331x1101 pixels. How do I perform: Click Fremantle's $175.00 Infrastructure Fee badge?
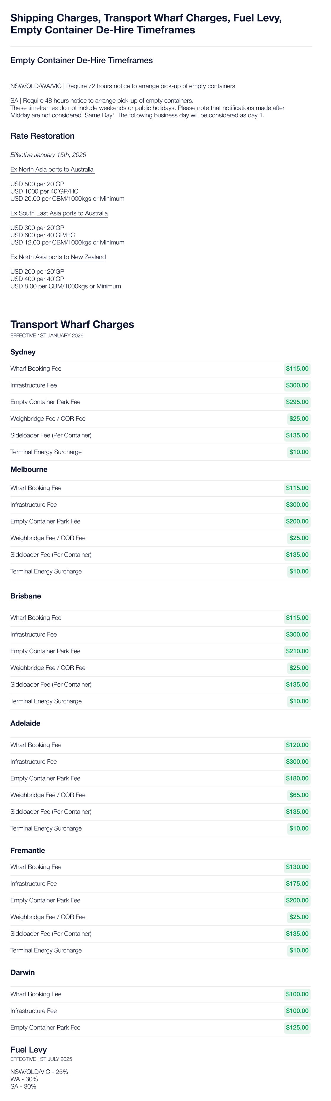[x=297, y=883]
